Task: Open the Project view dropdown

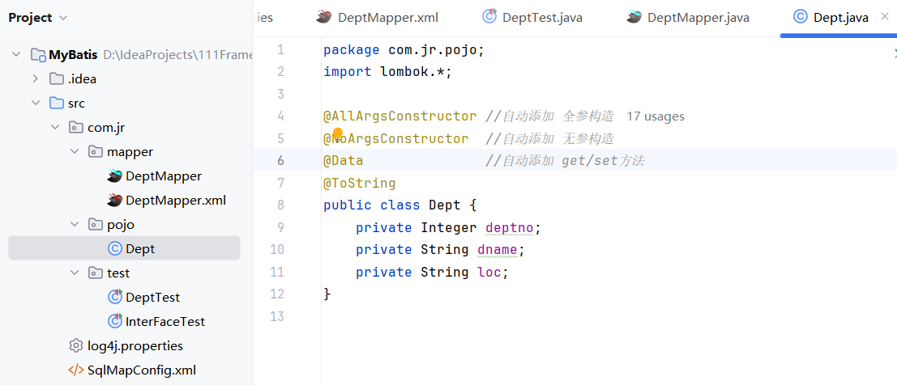Action: pos(38,18)
